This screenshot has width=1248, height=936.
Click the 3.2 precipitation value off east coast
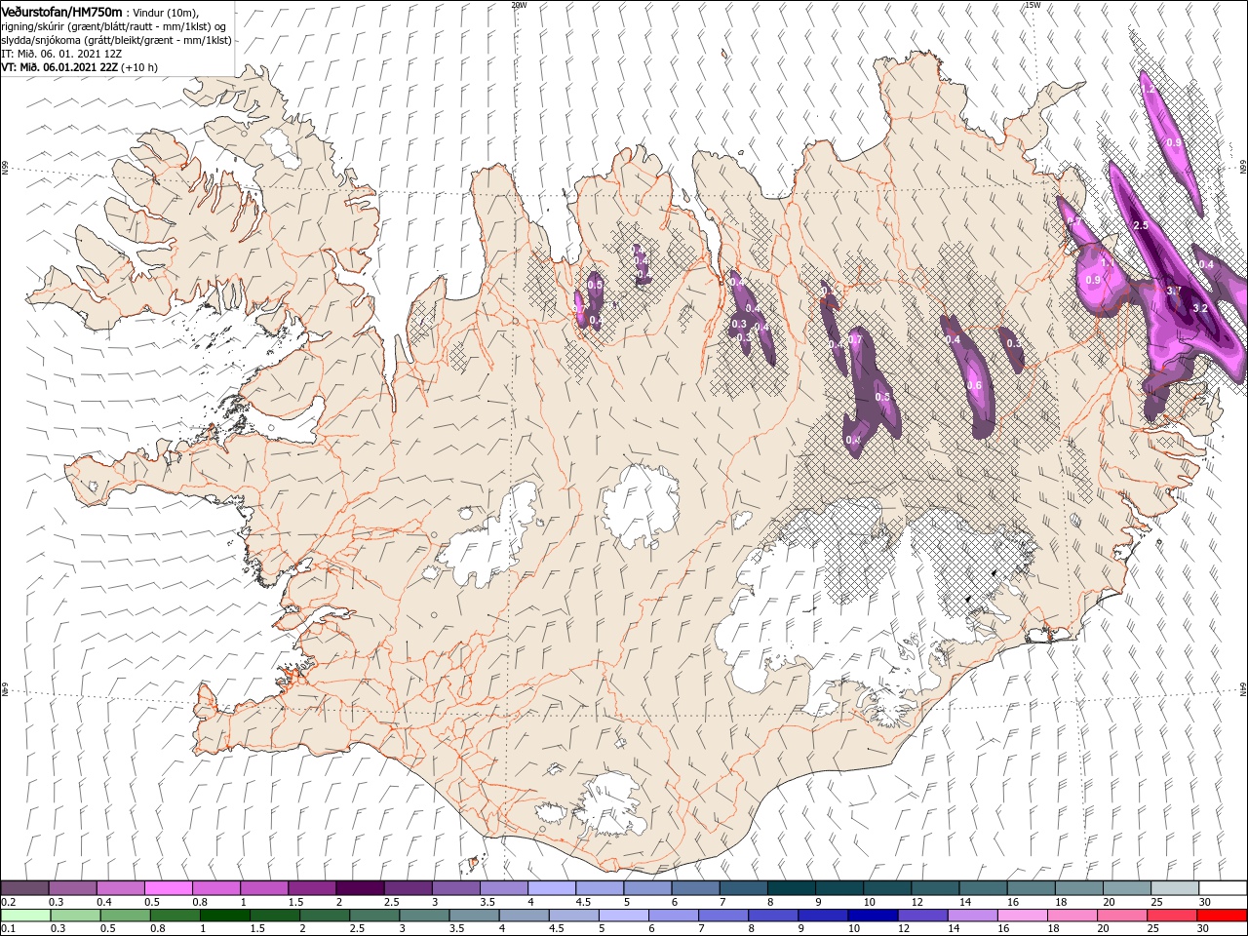point(1200,308)
